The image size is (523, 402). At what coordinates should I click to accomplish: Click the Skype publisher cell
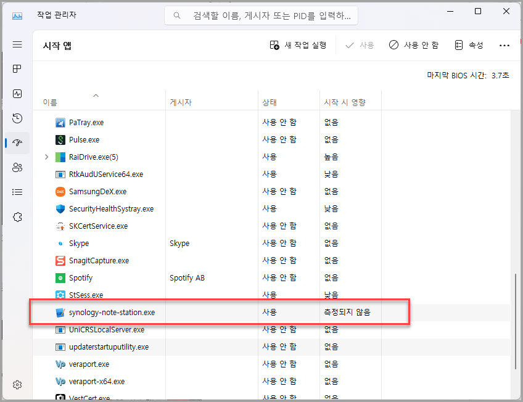[x=179, y=244]
